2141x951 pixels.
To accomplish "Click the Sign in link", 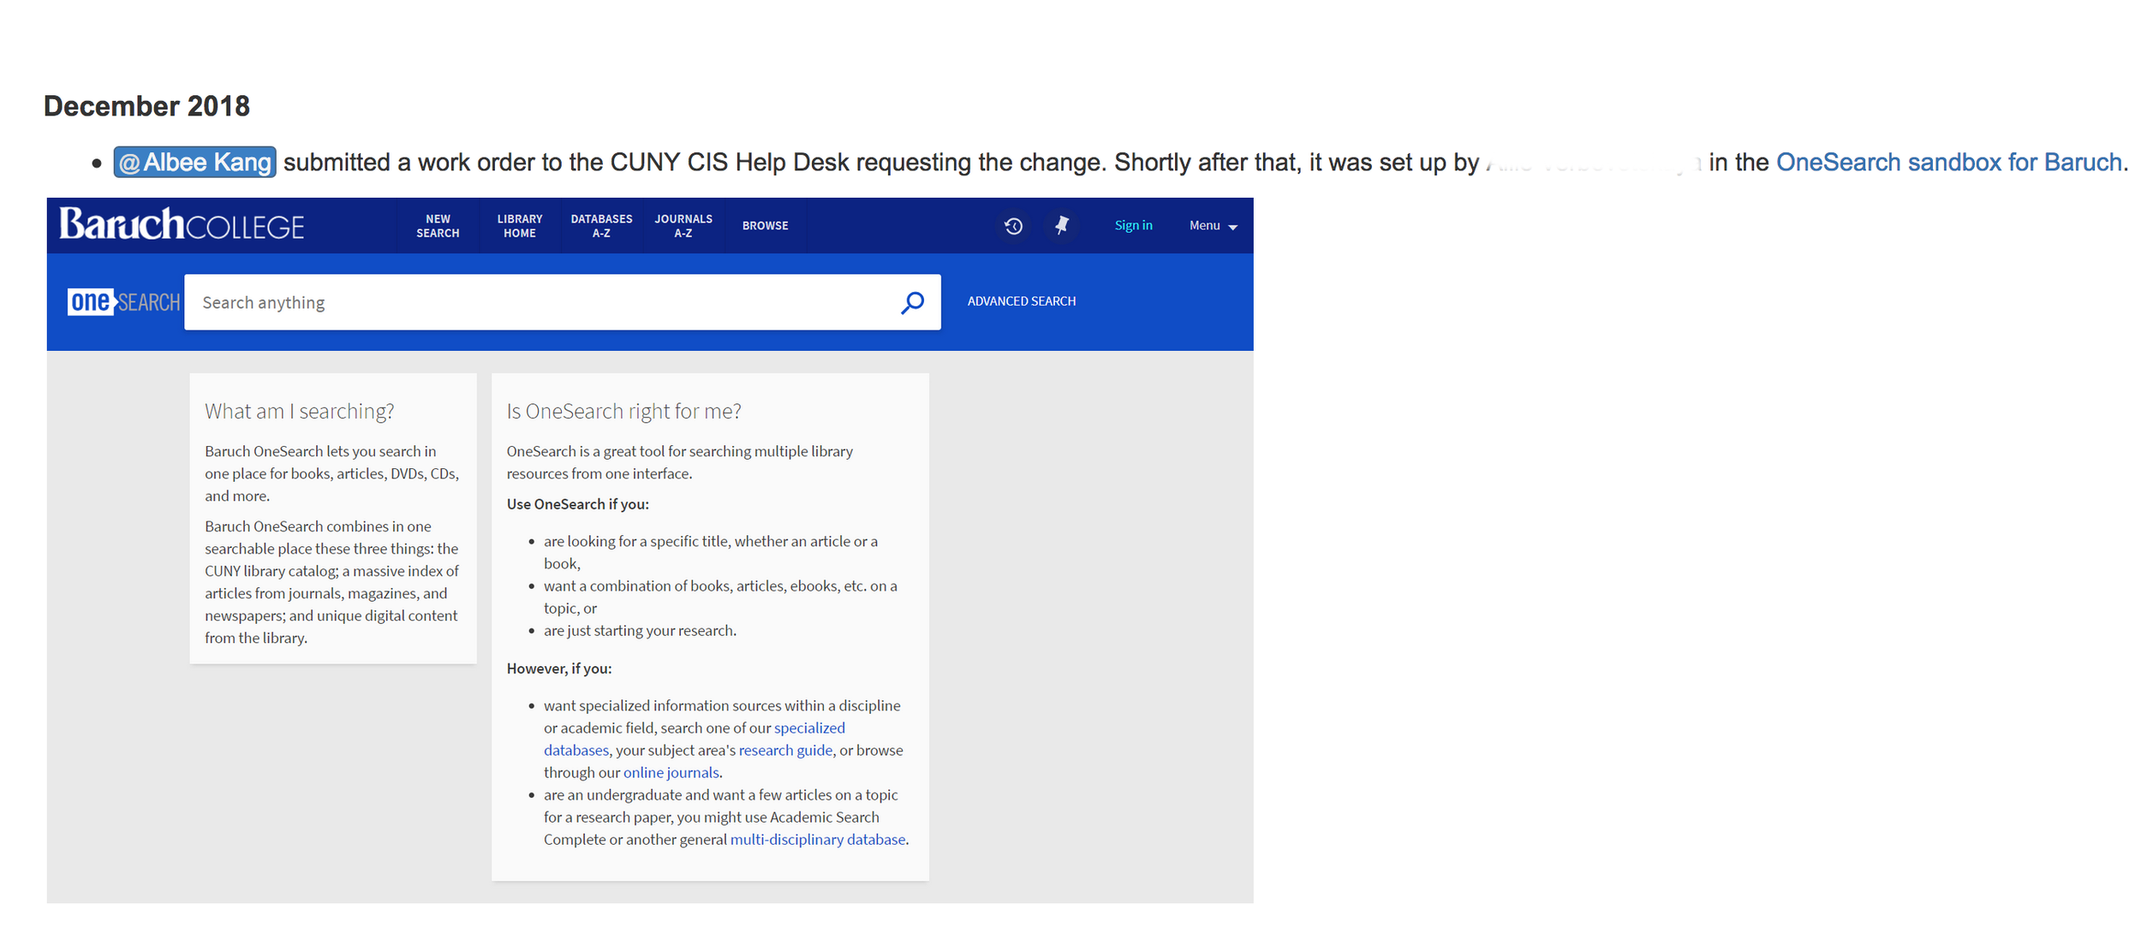I will pyautogui.click(x=1133, y=225).
